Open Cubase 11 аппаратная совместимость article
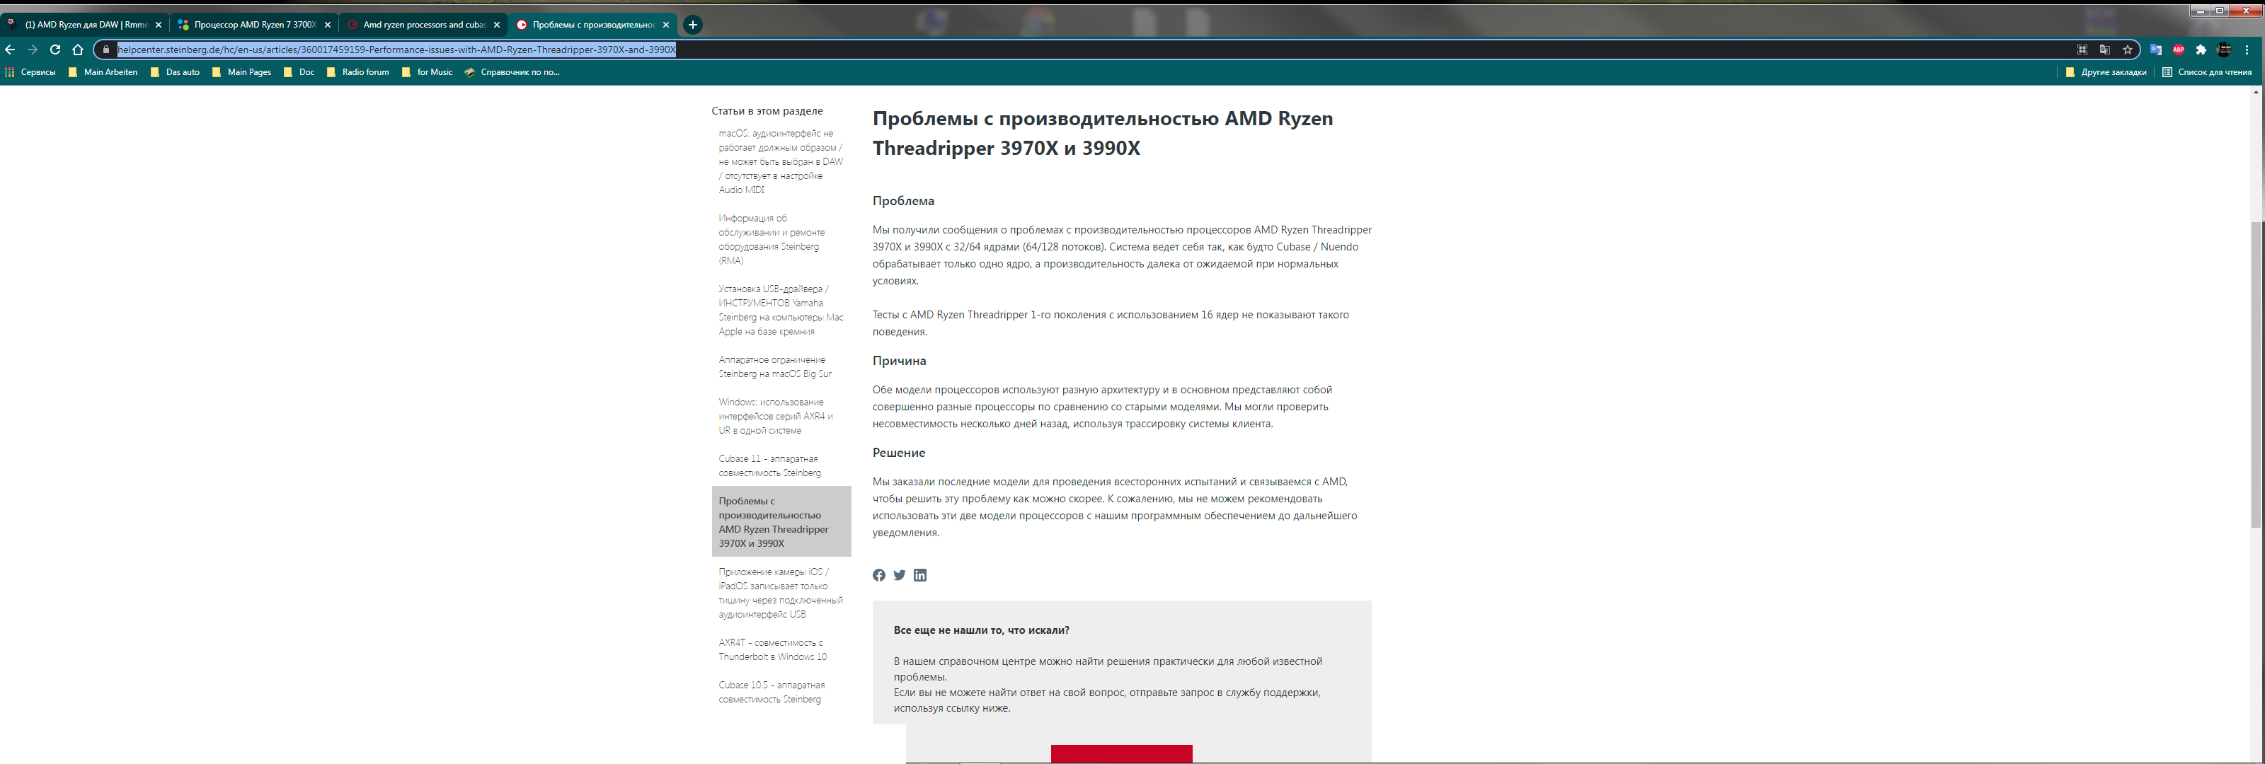Image resolution: width=2265 pixels, height=764 pixels. click(769, 466)
